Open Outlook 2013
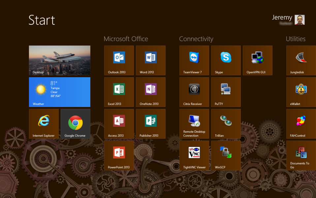Image resolution: width=316 pixels, height=198 pixels. pyautogui.click(x=119, y=60)
